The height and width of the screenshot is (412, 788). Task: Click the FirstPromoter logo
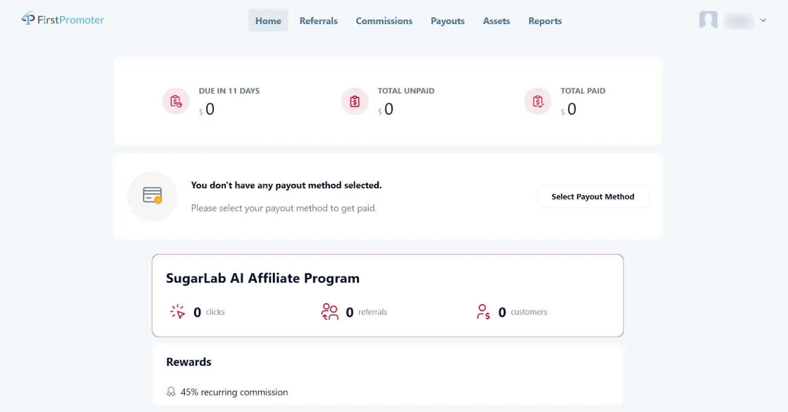pos(63,19)
